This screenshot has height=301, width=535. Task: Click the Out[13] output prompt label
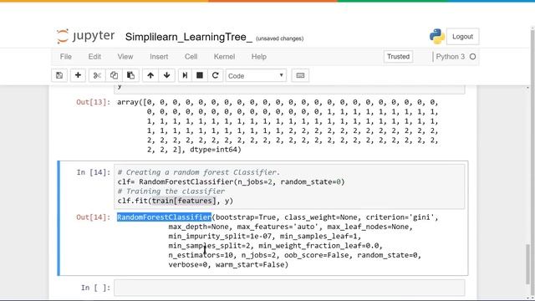[x=94, y=102]
